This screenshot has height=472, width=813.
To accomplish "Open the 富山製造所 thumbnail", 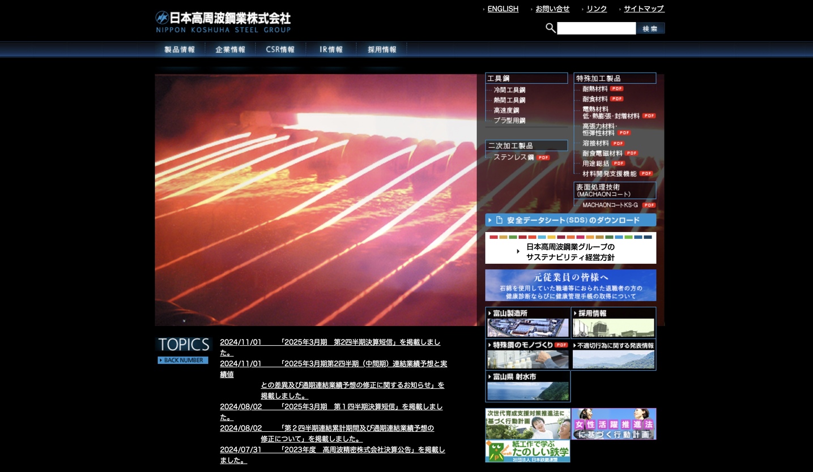I will [528, 323].
